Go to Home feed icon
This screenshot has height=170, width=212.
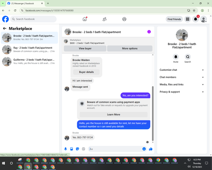point(85,19)
